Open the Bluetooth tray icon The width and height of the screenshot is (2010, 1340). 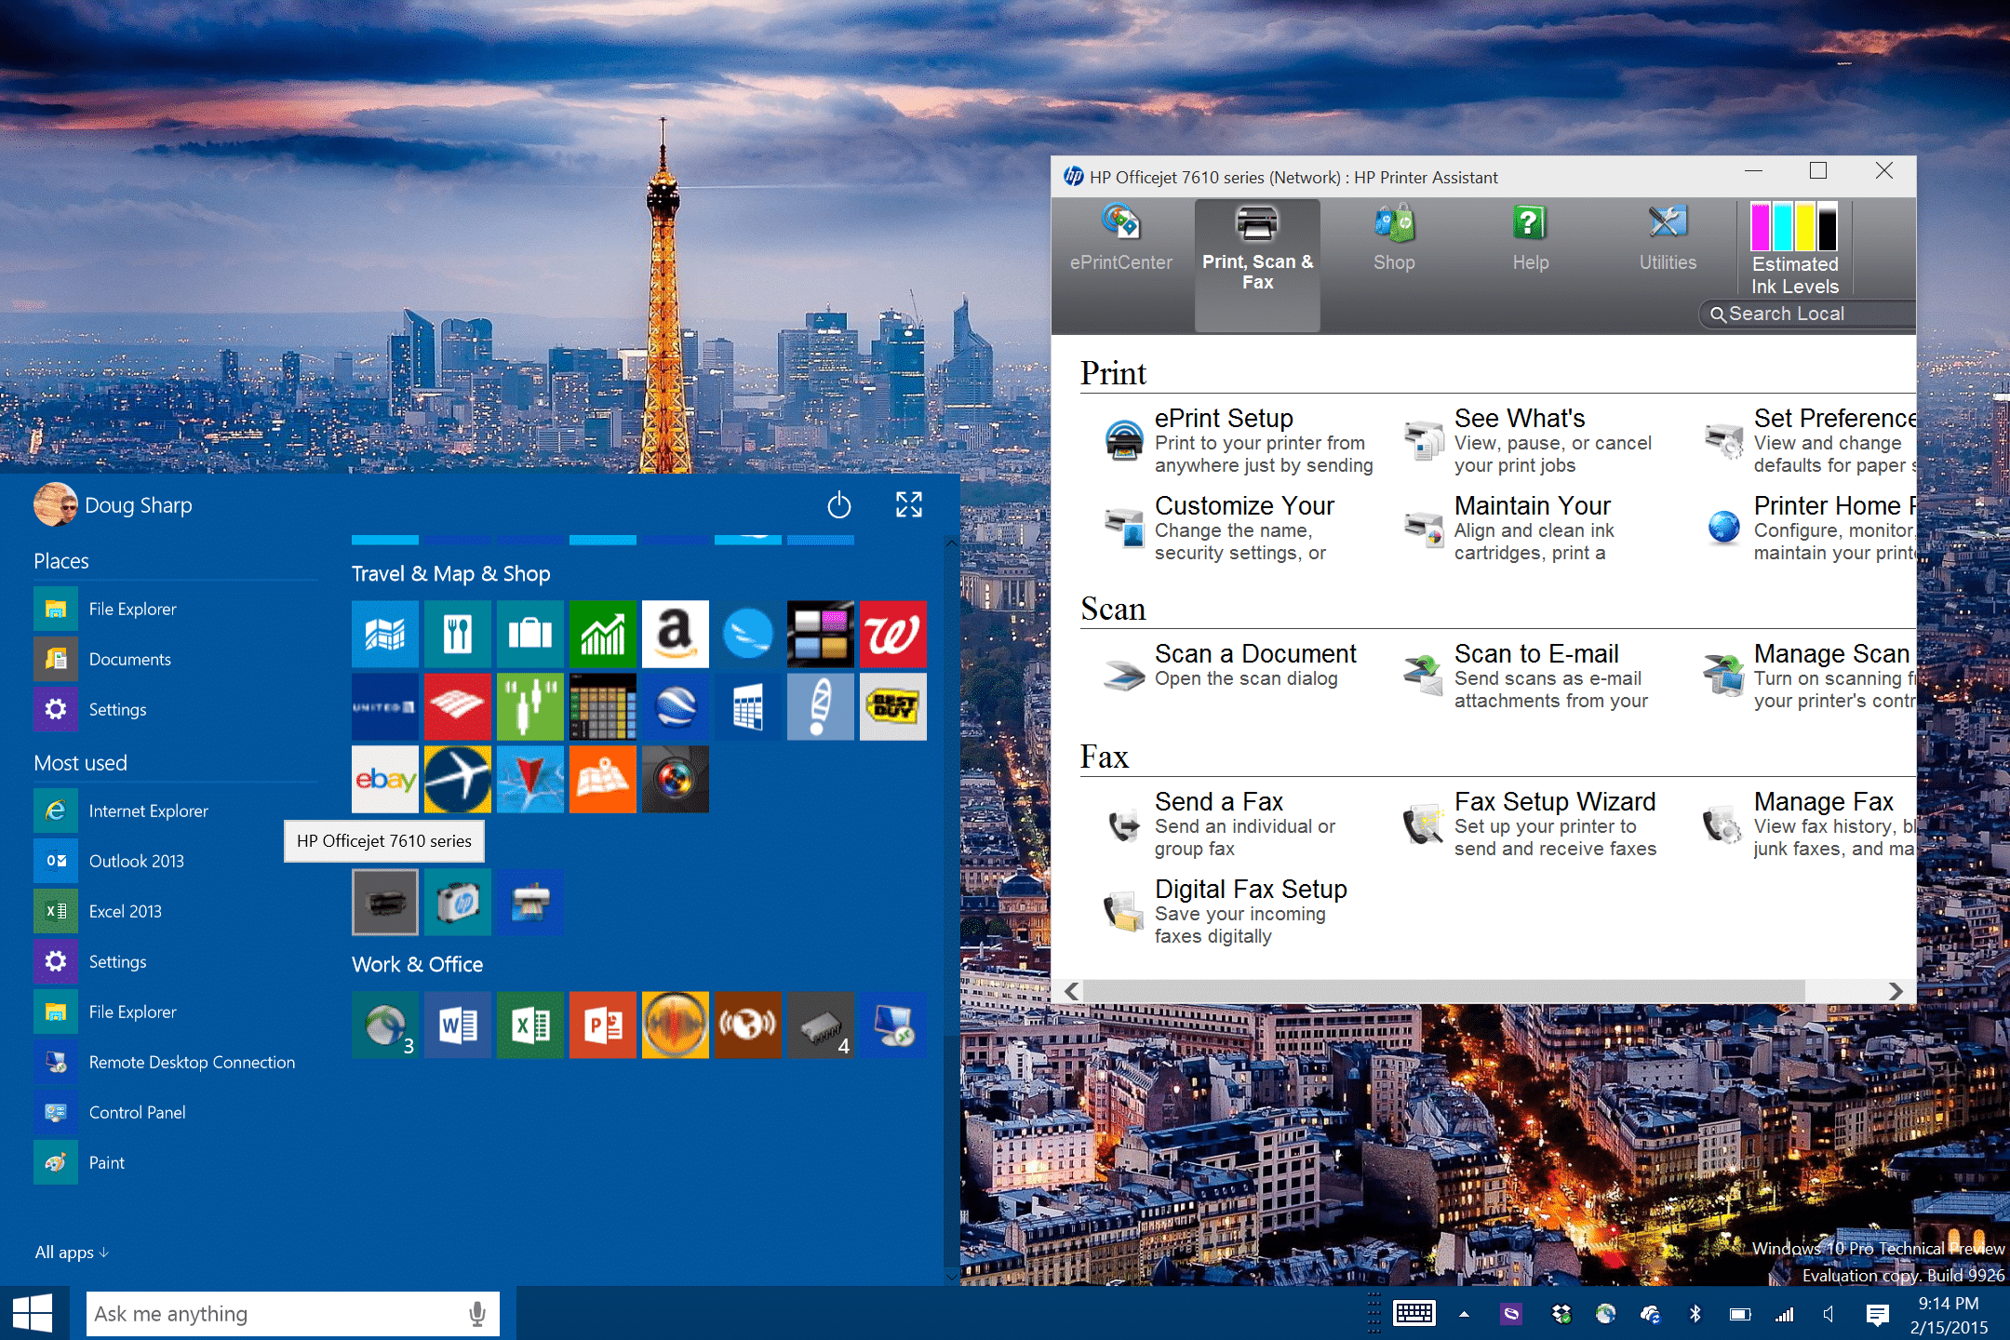tap(1695, 1313)
